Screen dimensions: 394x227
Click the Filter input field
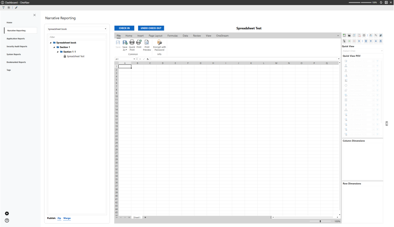pyautogui.click(x=77, y=37)
